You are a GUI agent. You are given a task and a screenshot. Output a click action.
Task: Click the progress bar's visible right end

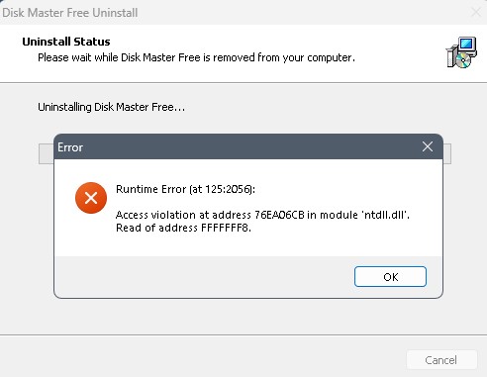[447, 153]
